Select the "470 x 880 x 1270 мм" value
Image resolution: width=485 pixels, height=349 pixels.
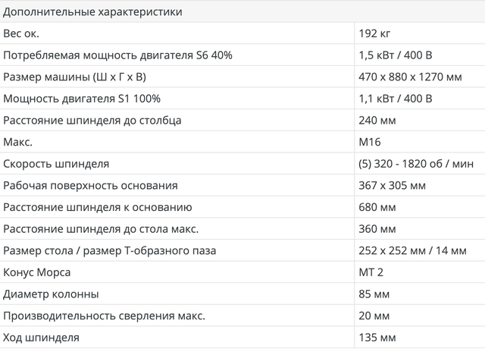[409, 77]
